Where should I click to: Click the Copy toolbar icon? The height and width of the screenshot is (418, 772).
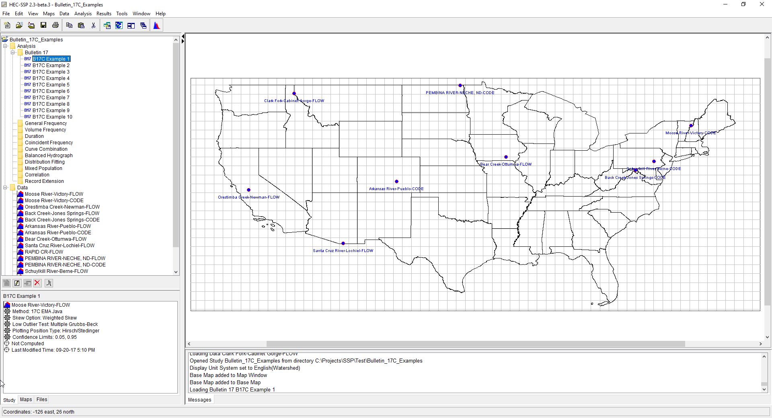69,25
